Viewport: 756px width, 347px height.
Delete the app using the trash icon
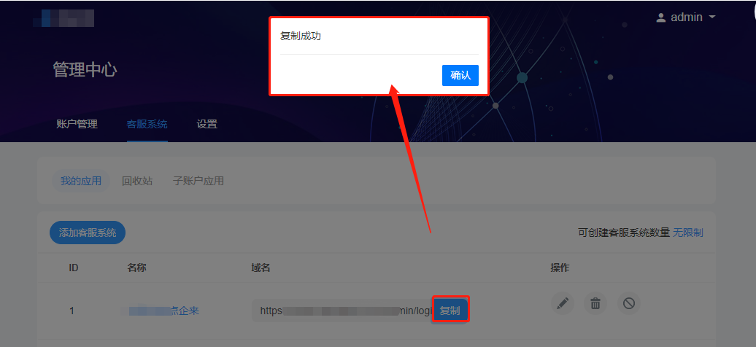point(595,303)
